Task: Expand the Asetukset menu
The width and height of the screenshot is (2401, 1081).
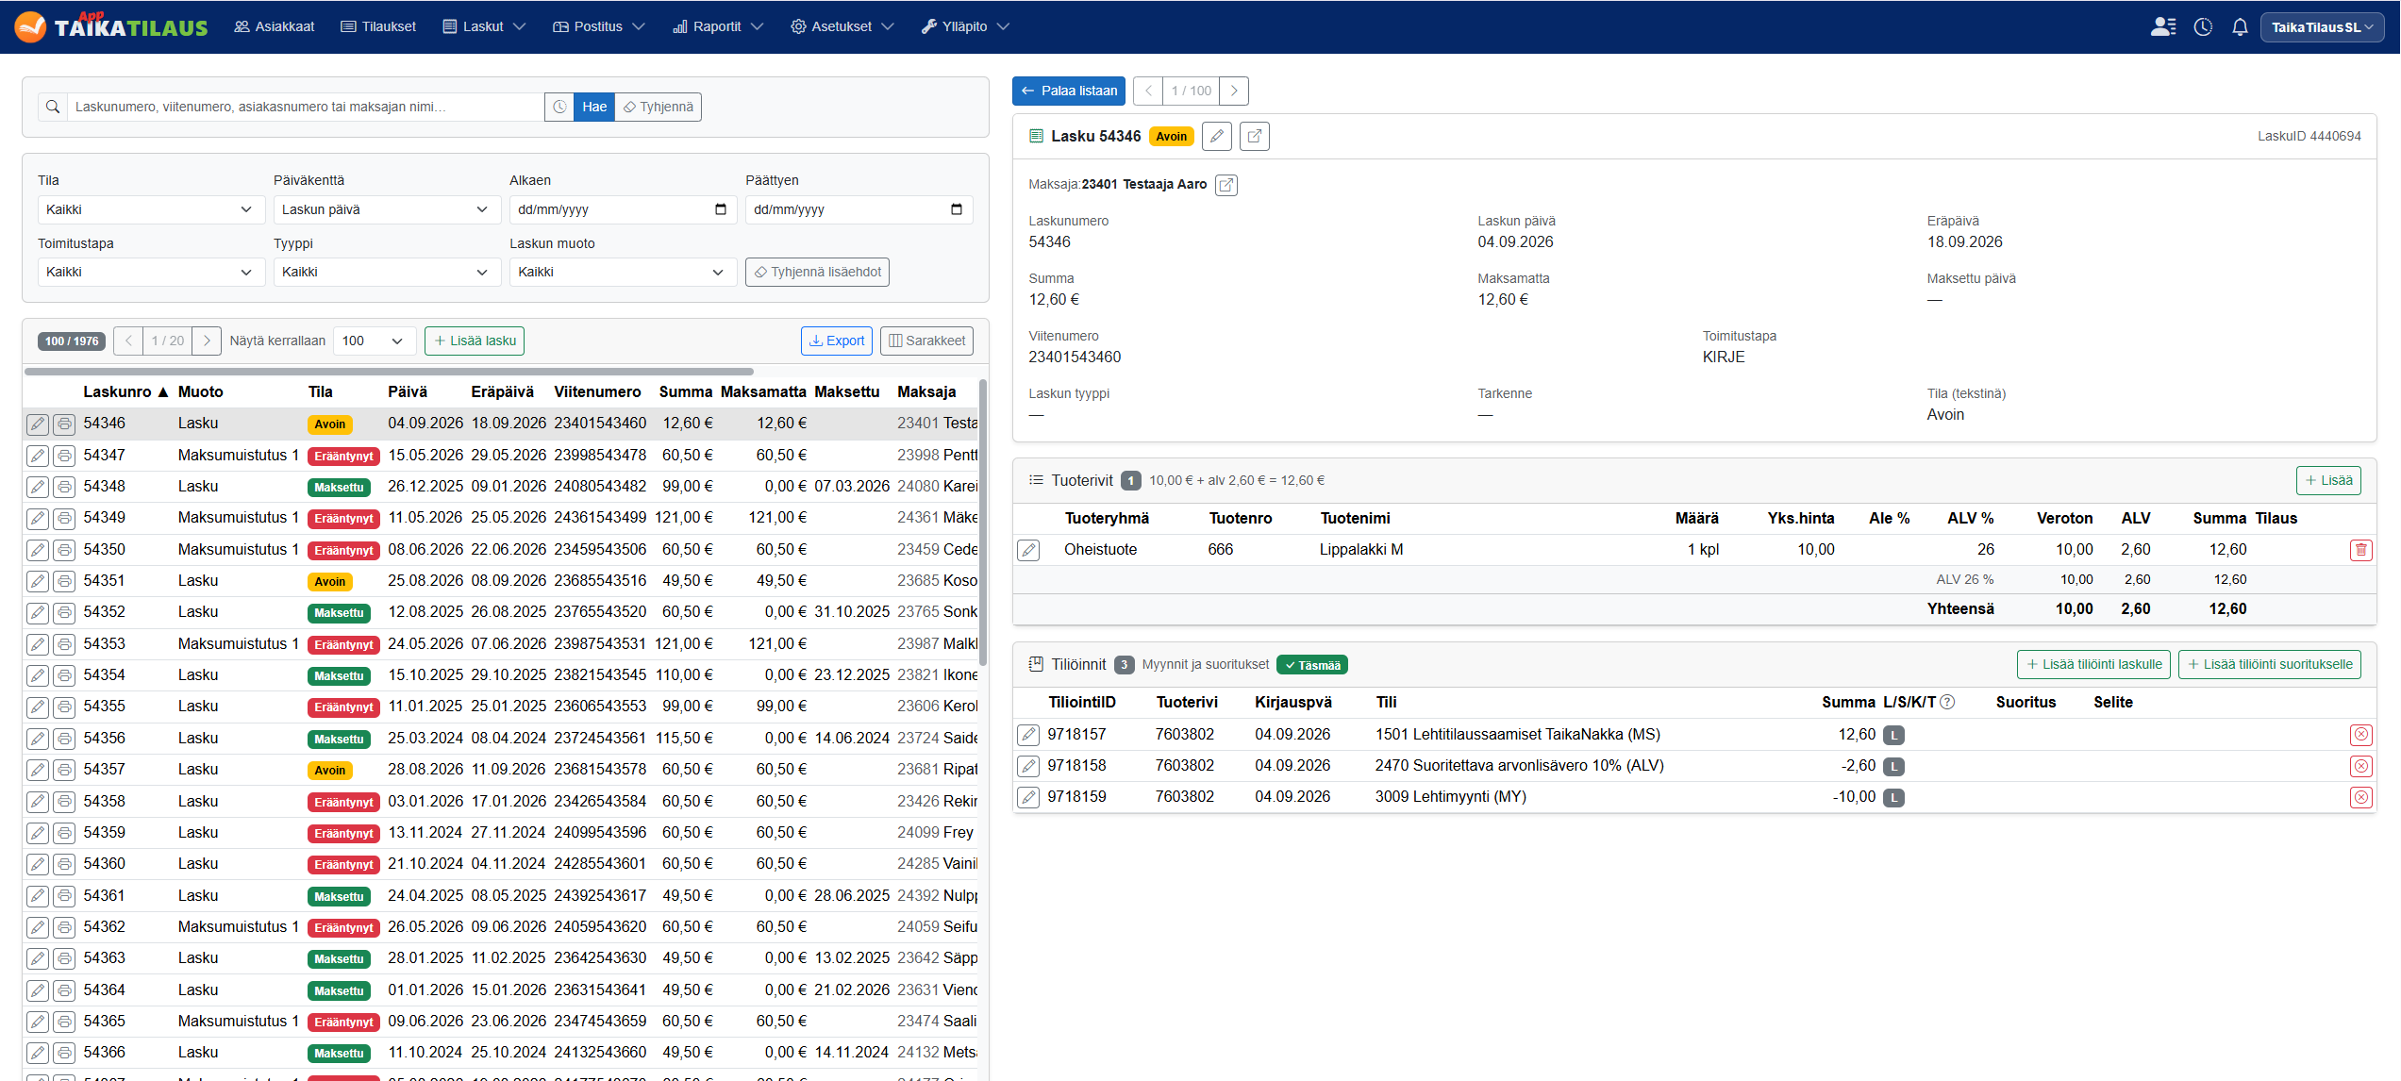Action: [842, 26]
